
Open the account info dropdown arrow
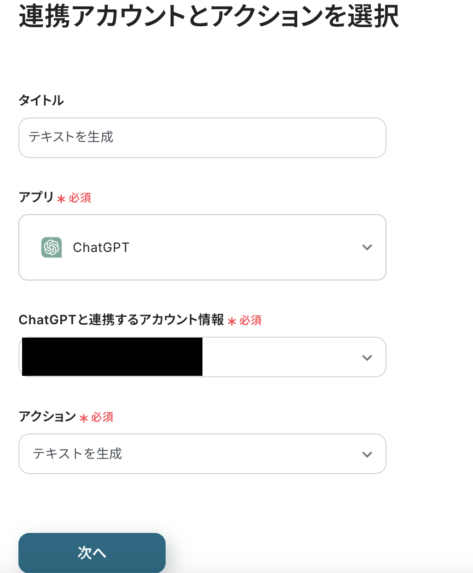[x=367, y=357]
